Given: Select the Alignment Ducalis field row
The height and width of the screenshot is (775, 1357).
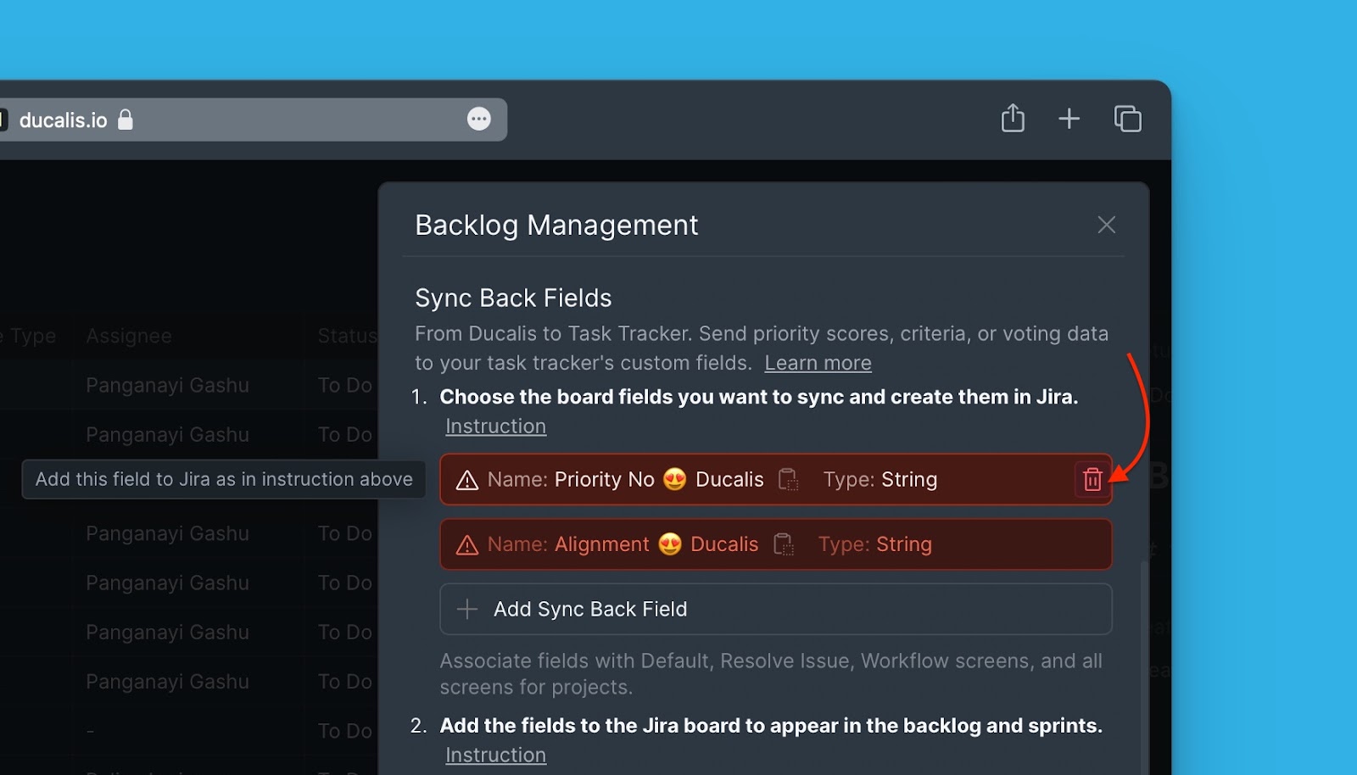Looking at the screenshot, I should point(775,544).
